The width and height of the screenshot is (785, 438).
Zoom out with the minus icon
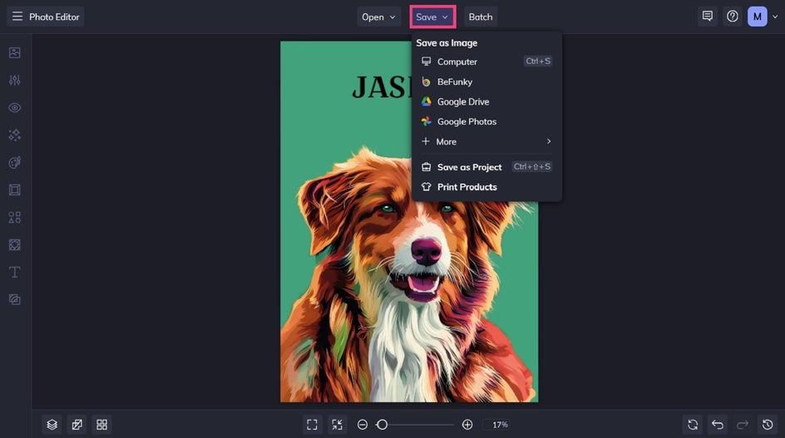tap(363, 425)
